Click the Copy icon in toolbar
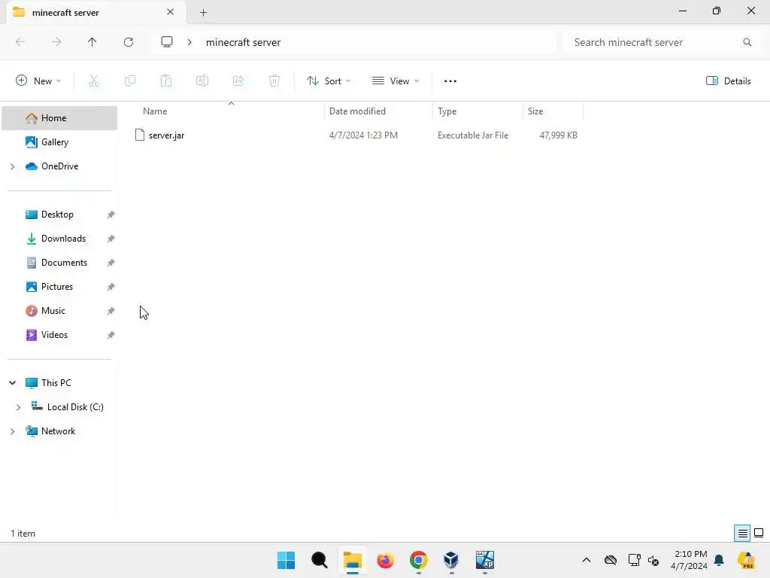Image resolution: width=770 pixels, height=578 pixels. (130, 81)
